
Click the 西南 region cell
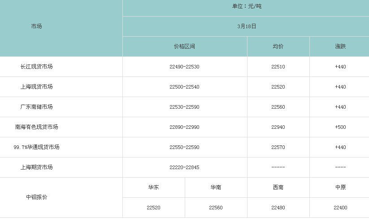pyautogui.click(x=278, y=187)
